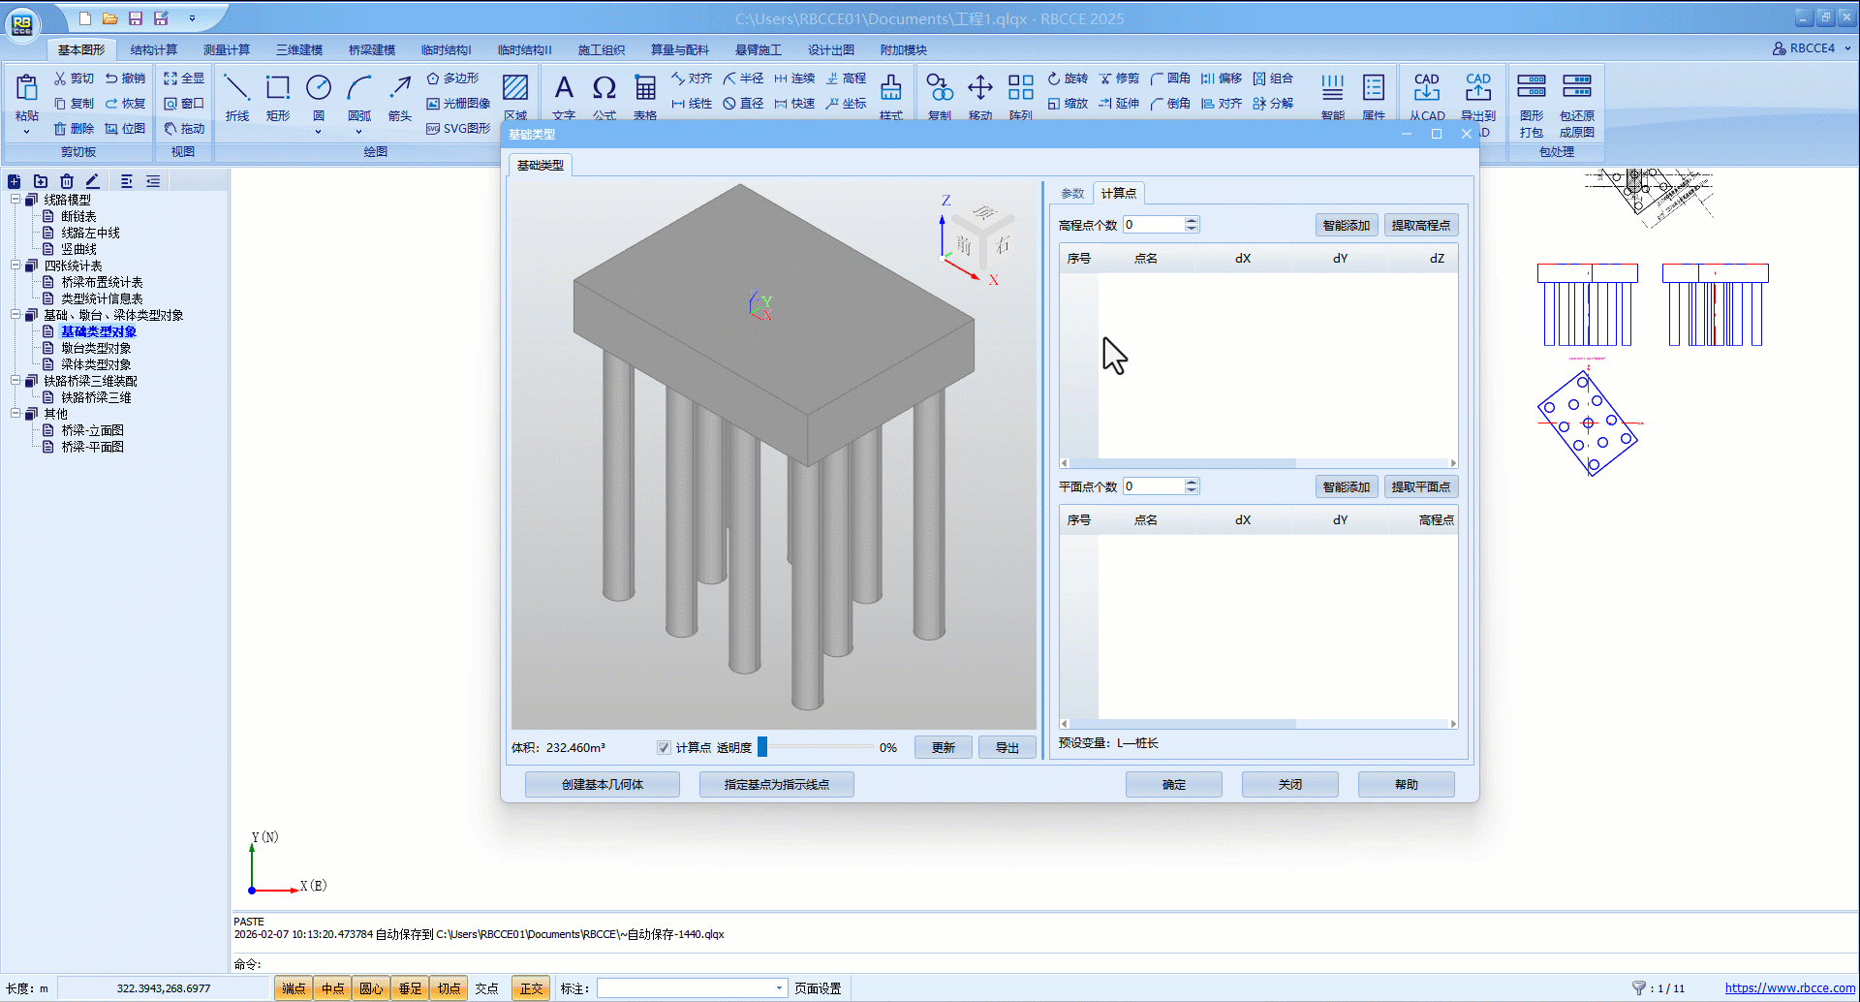Image resolution: width=1860 pixels, height=1002 pixels.
Task: Uncheck the 计算点 checkbox
Action: pyautogui.click(x=664, y=748)
